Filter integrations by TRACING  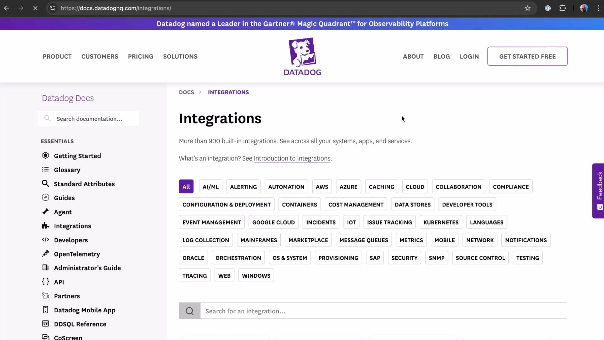coord(195,276)
